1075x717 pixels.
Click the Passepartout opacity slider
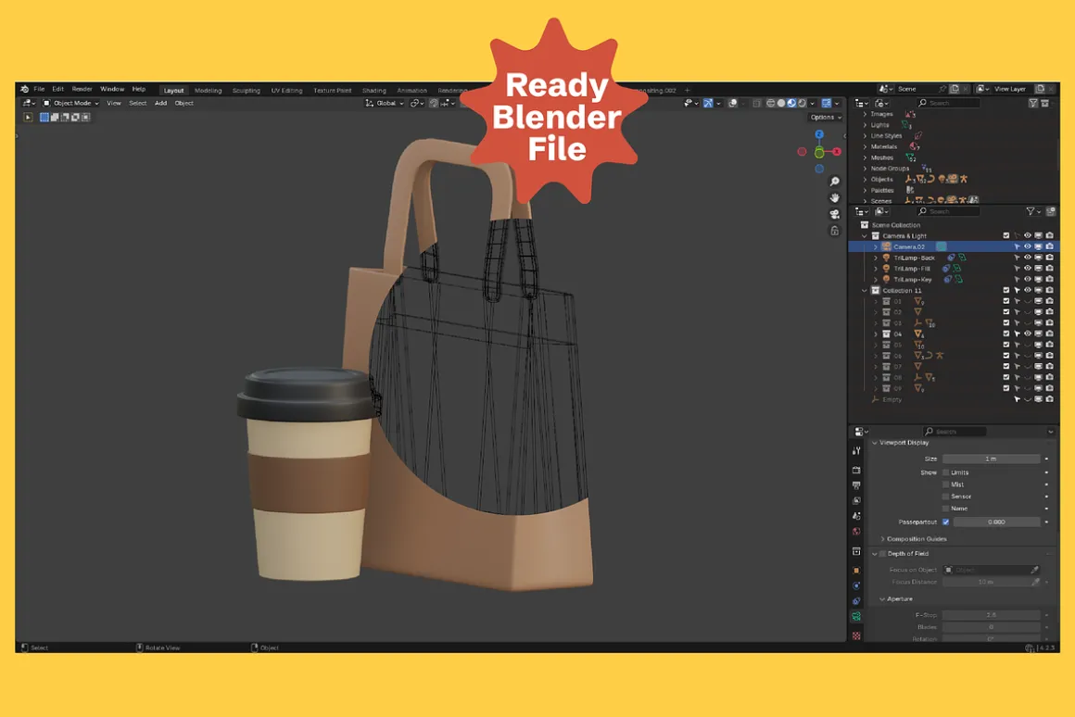pyautogui.click(x=996, y=522)
